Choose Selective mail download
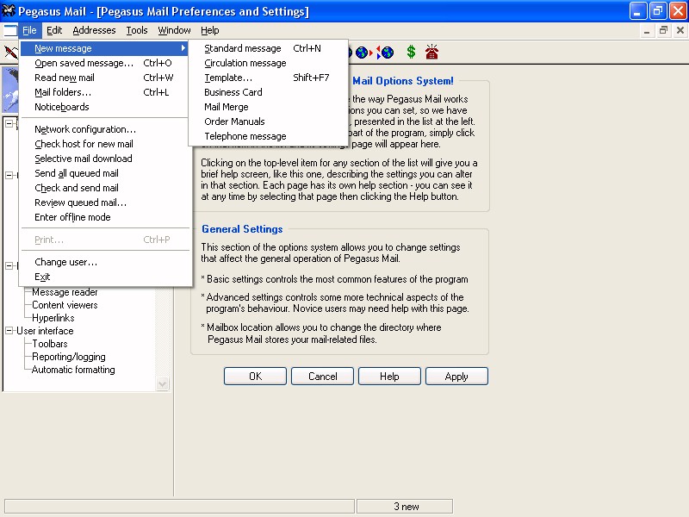 click(105, 159)
